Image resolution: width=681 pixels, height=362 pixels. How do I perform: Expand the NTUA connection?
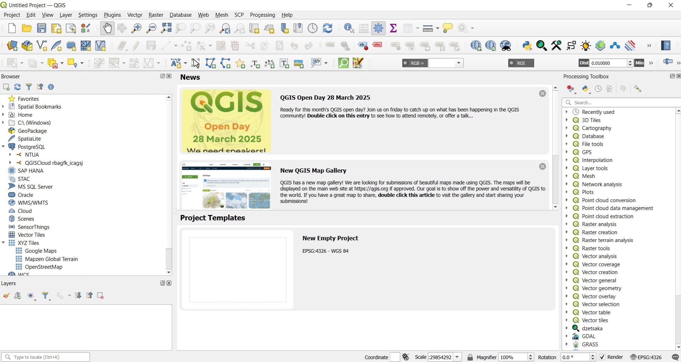[10, 154]
